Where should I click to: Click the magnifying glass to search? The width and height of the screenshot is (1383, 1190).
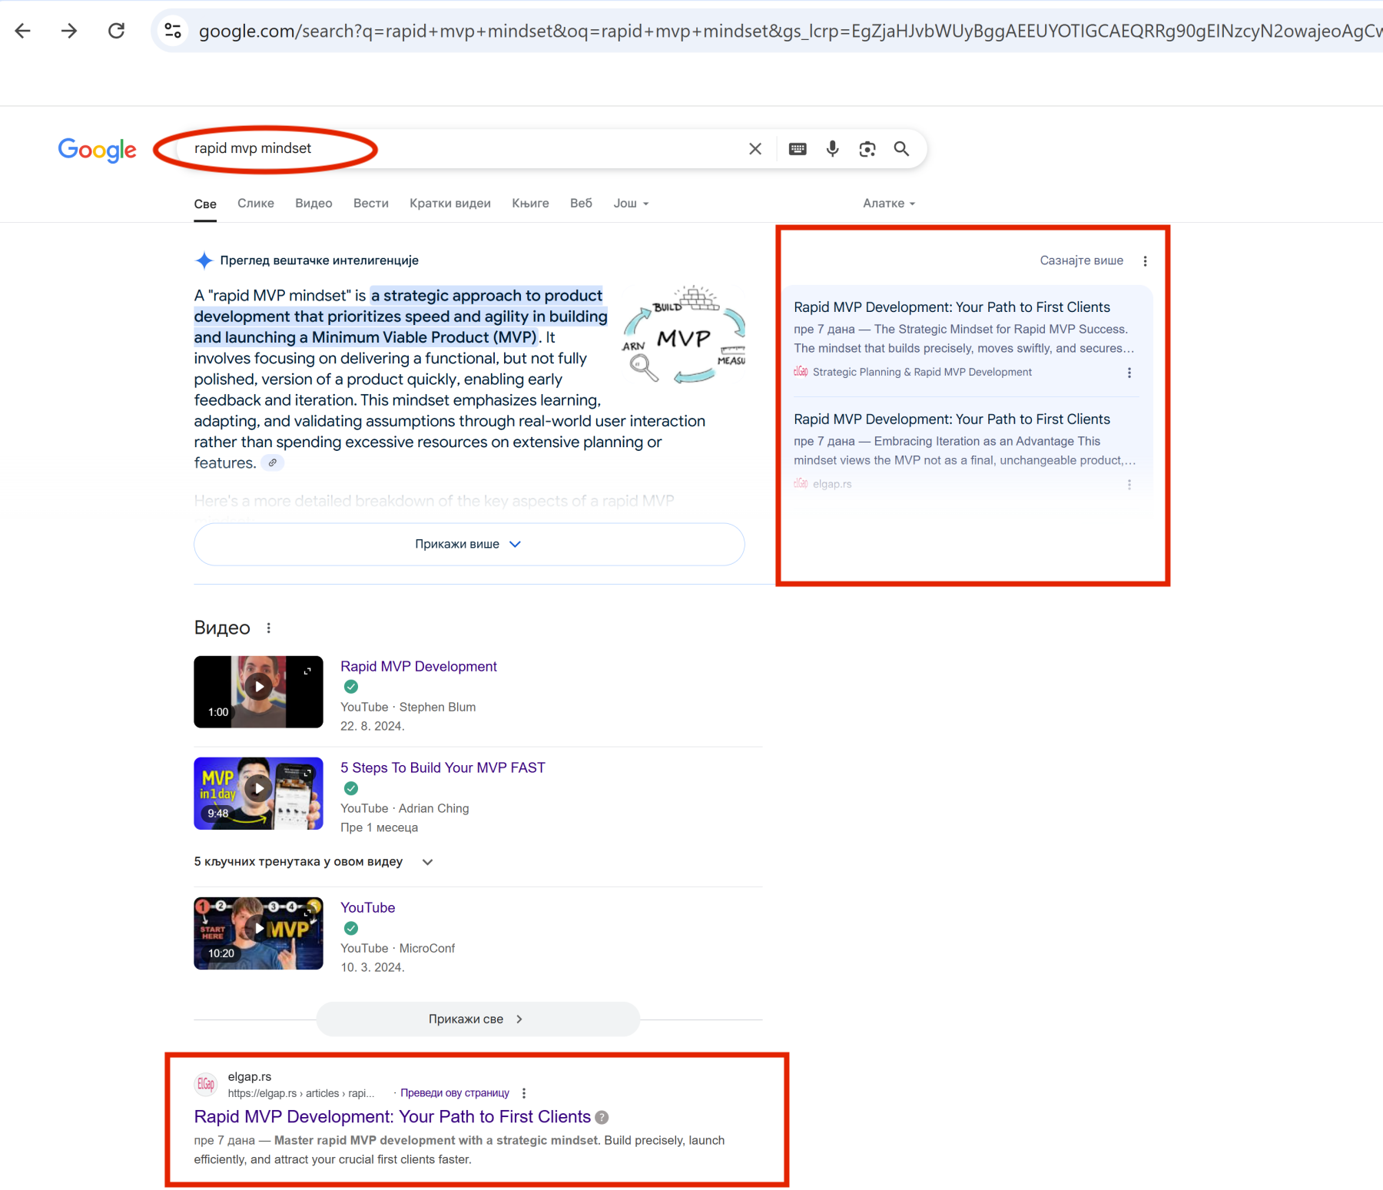pos(901,149)
